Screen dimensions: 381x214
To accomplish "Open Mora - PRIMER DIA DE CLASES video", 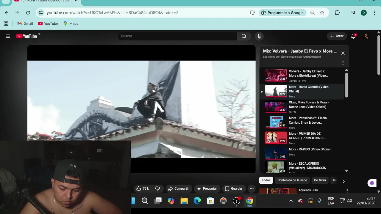I will [x=302, y=138].
